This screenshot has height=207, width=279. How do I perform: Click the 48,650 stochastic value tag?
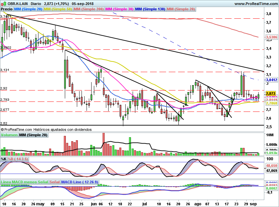[271, 165]
